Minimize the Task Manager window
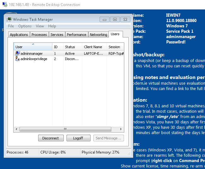Screen dimensions: 205x169 point(104,20)
